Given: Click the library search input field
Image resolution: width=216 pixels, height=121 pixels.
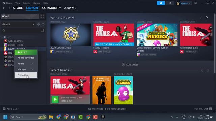Looking at the screenshot, I should coord(23,31).
